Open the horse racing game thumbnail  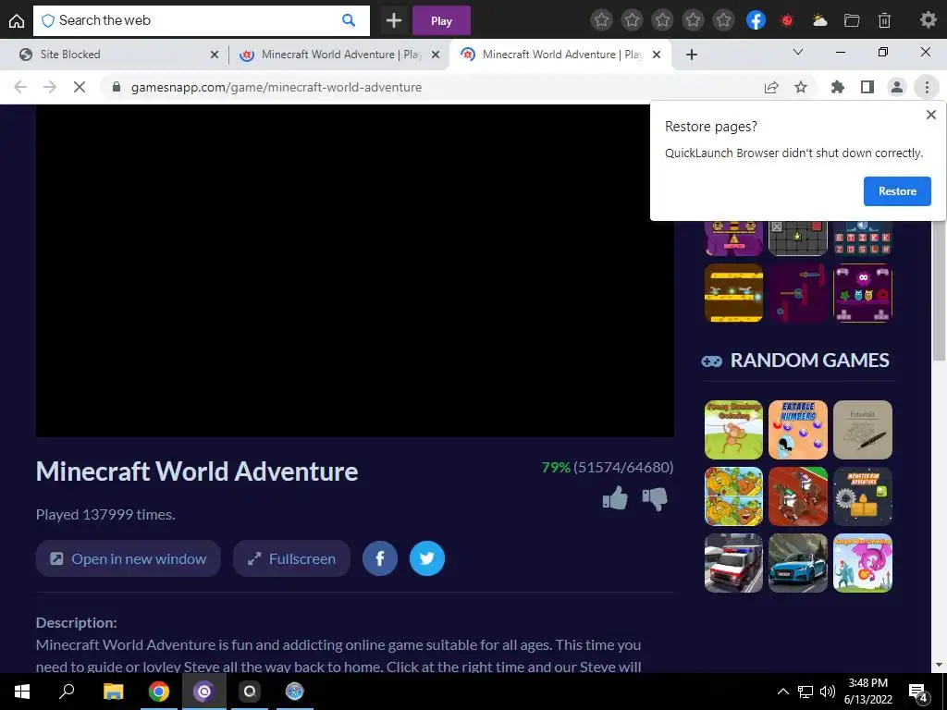click(x=798, y=496)
